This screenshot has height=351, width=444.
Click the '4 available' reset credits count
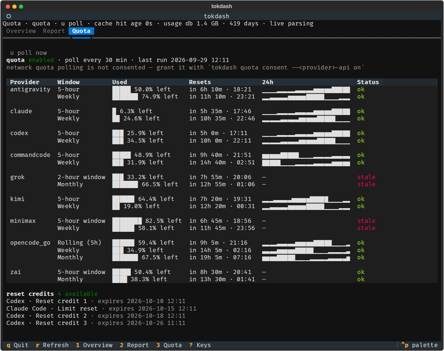78,294
